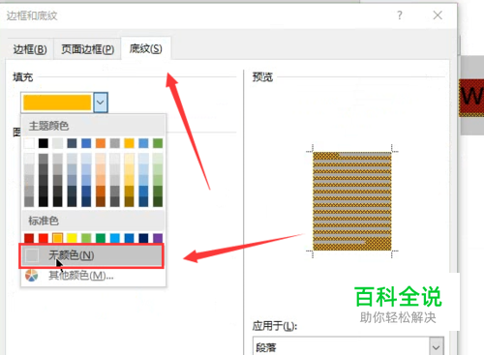
Task: Open the 页面边框(P) tab
Action: click(88, 49)
